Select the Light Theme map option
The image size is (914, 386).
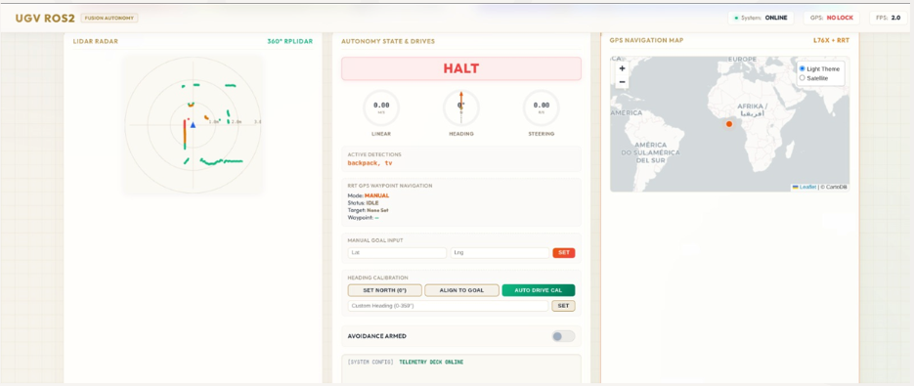click(803, 68)
